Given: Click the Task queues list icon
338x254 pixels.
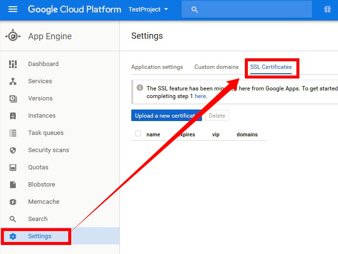Looking at the screenshot, I should pyautogui.click(x=13, y=133).
